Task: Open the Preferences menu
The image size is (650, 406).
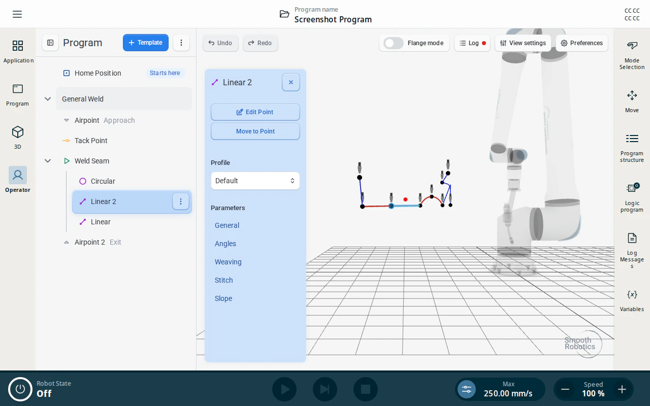Action: tap(582, 43)
